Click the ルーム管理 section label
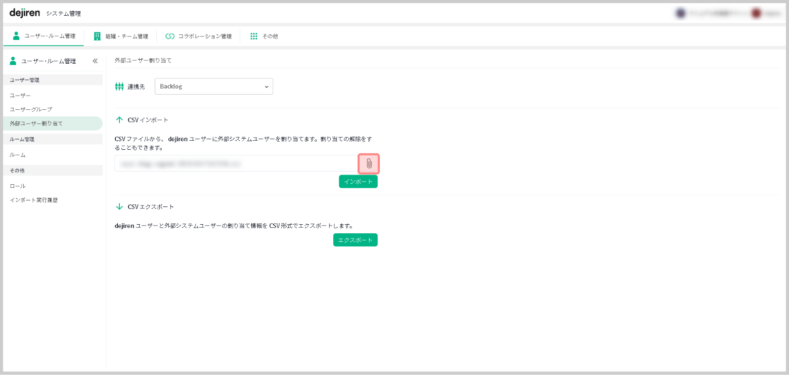This screenshot has width=789, height=375. [22, 139]
